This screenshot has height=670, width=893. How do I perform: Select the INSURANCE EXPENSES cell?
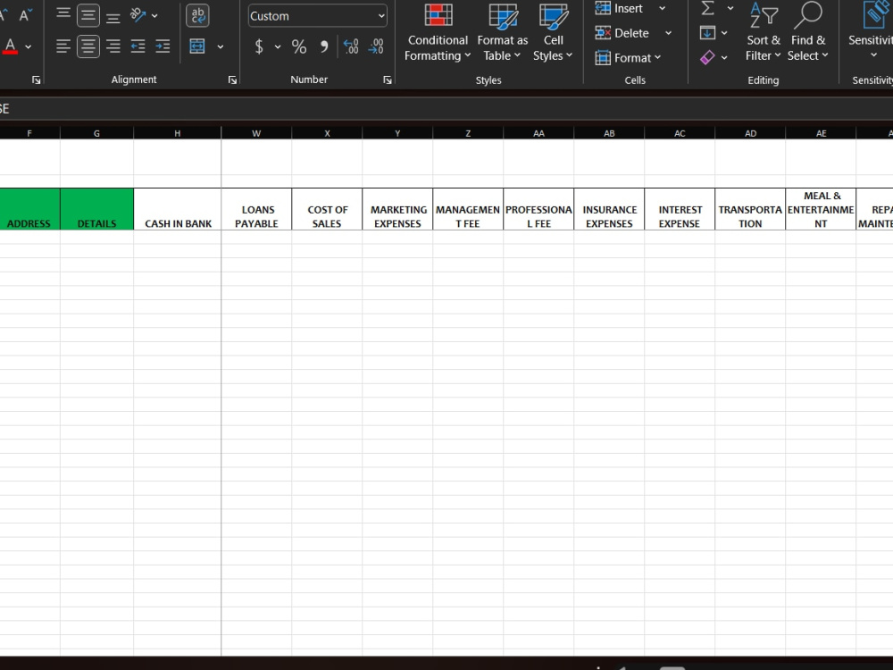[x=609, y=209]
